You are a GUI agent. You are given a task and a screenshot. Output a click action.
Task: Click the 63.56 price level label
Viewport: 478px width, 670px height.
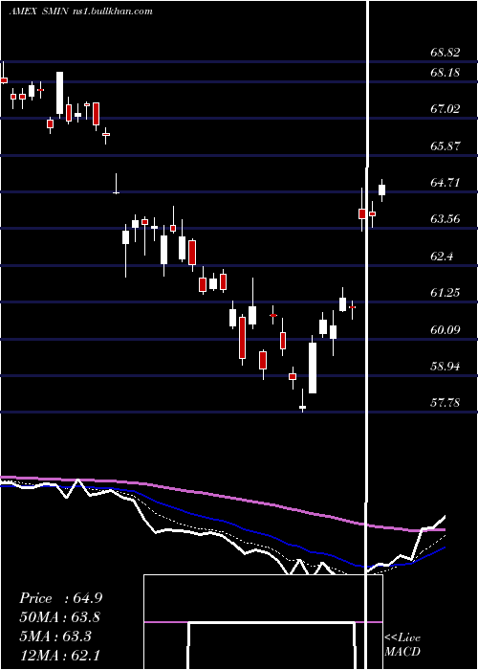[x=445, y=219]
